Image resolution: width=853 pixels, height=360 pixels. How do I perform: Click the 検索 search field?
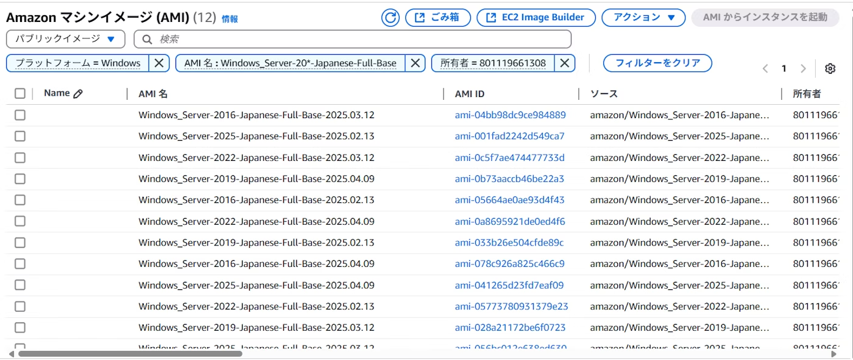(x=352, y=39)
